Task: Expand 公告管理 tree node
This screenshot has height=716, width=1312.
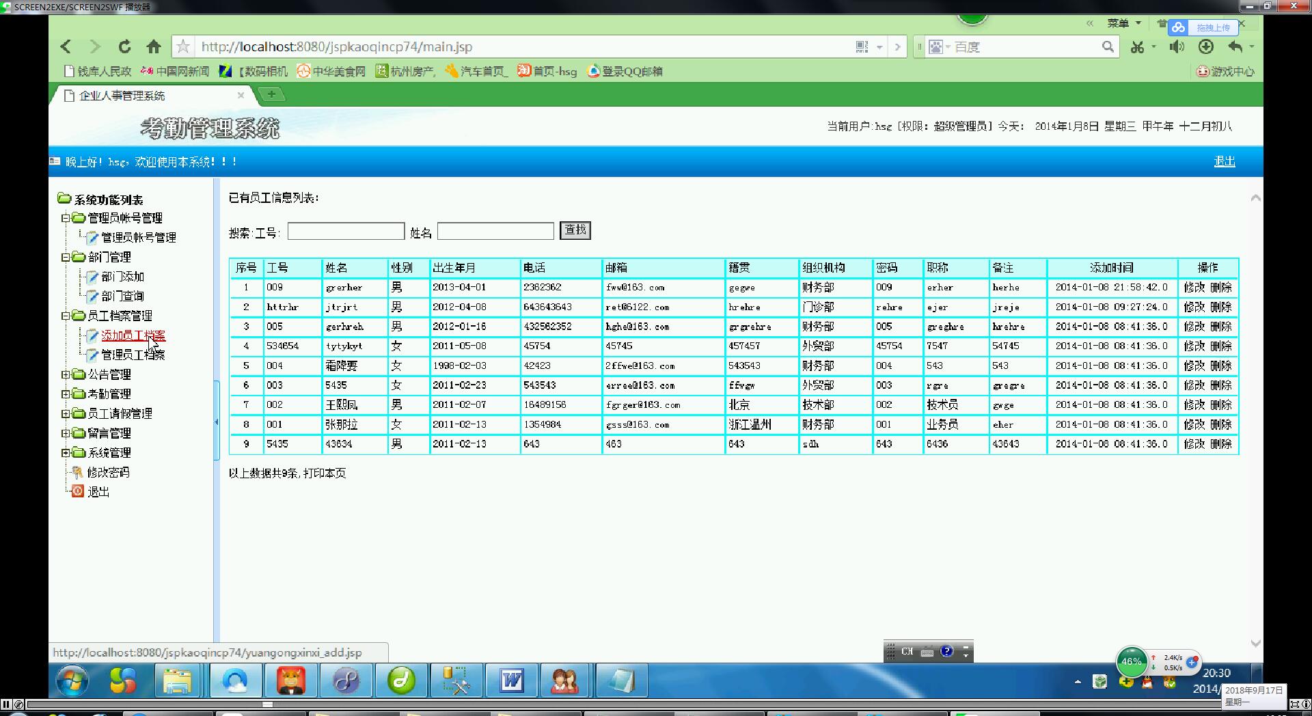Action: point(66,374)
